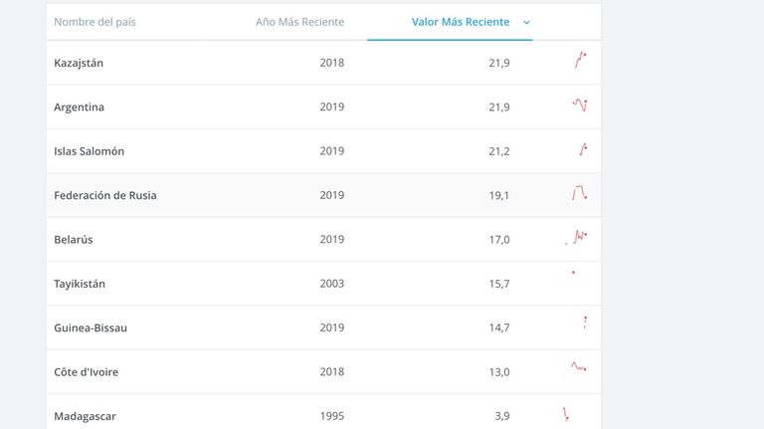Click Madagascar sparkline chart icon
The height and width of the screenshot is (429, 764).
(566, 414)
